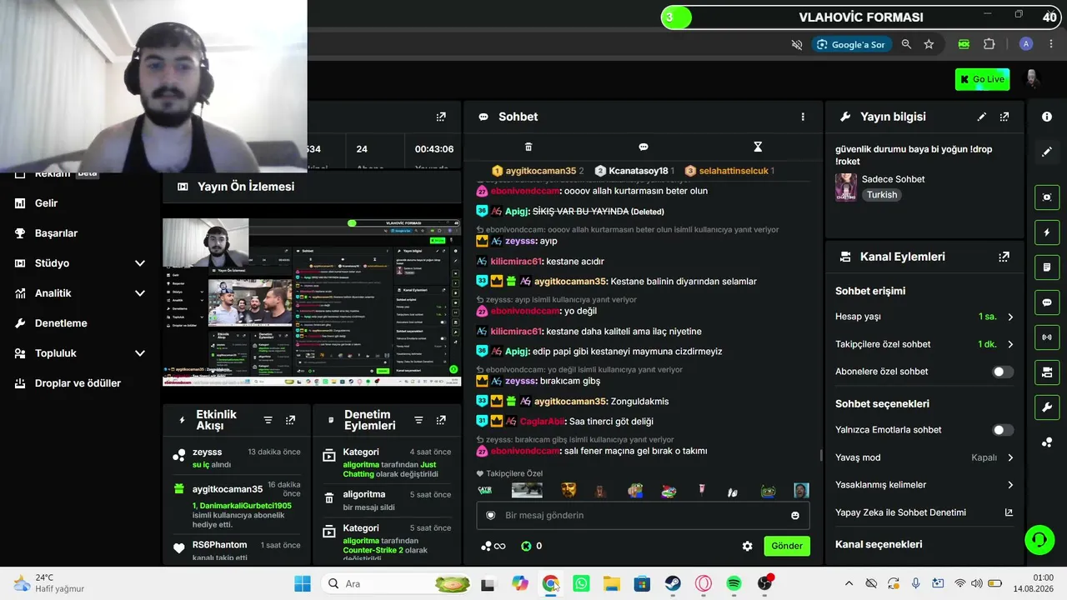Pop out the Kanal Eylemleri panel

1004,257
